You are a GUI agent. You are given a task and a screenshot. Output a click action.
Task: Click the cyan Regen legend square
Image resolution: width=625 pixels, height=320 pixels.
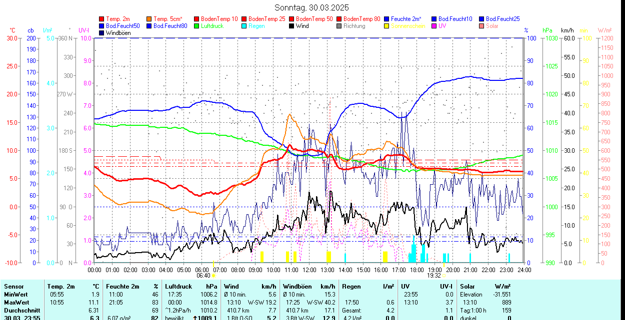point(244,26)
